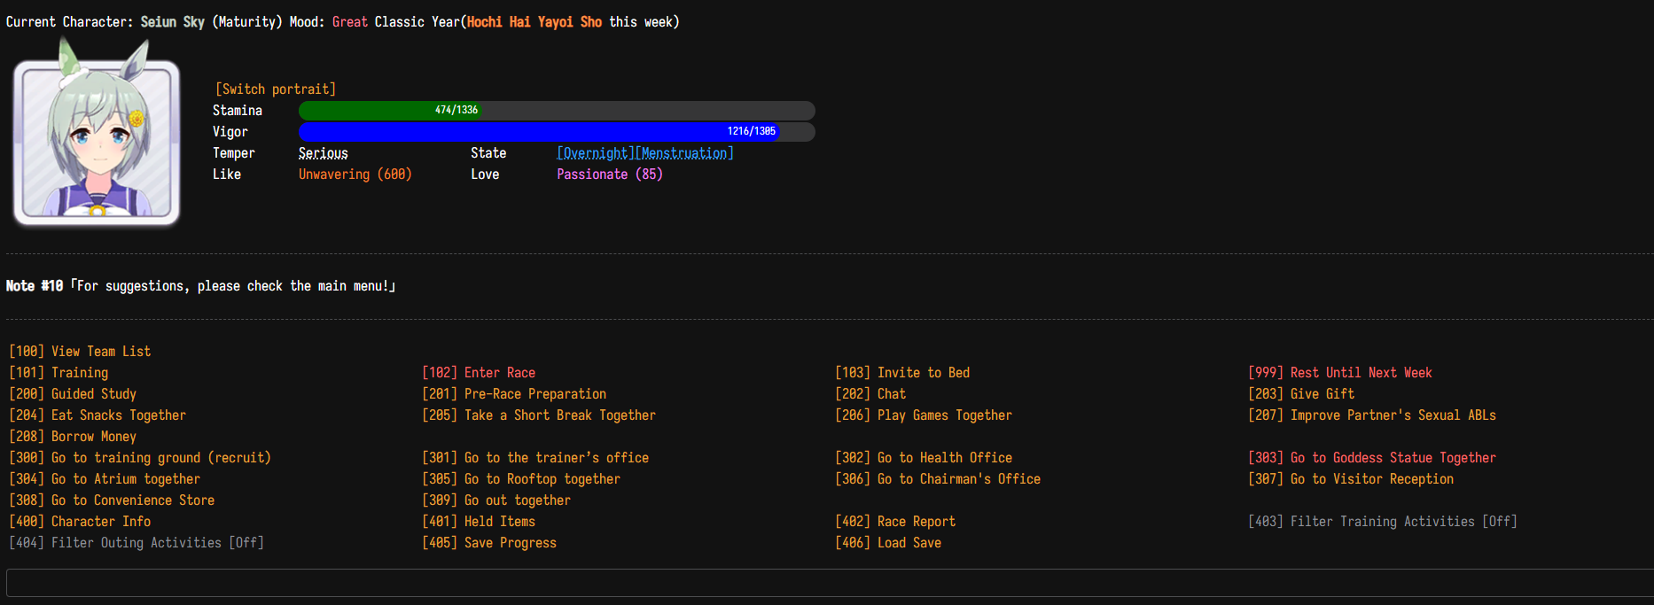This screenshot has height=605, width=1654.
Task: Choose the Chat option 202
Action: pos(870,394)
